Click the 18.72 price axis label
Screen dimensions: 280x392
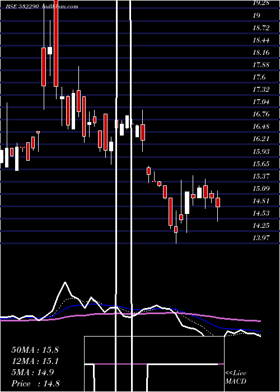coord(261,28)
